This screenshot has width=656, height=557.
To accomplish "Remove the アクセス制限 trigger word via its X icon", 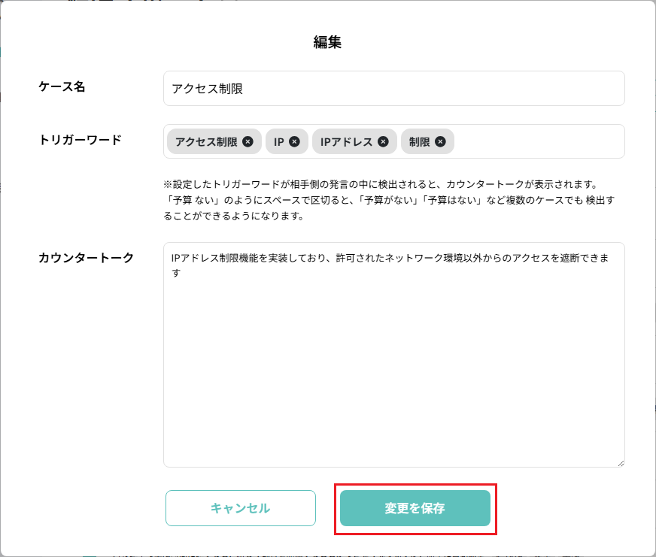I will (248, 141).
